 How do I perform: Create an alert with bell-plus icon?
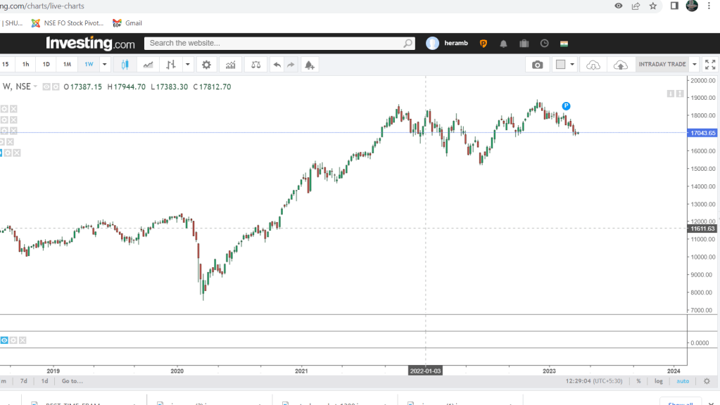(x=309, y=65)
